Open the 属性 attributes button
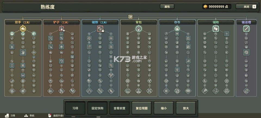Viewport: 261px width, 118px height. pyautogui.click(x=167, y=7)
